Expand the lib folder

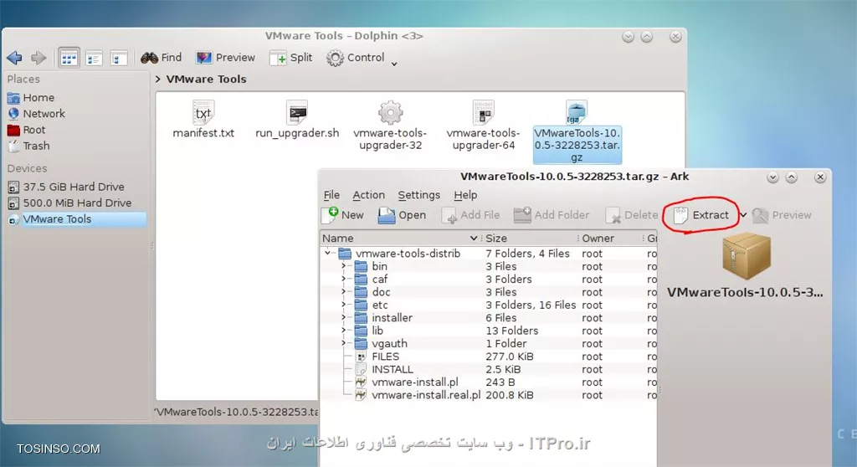pos(344,331)
